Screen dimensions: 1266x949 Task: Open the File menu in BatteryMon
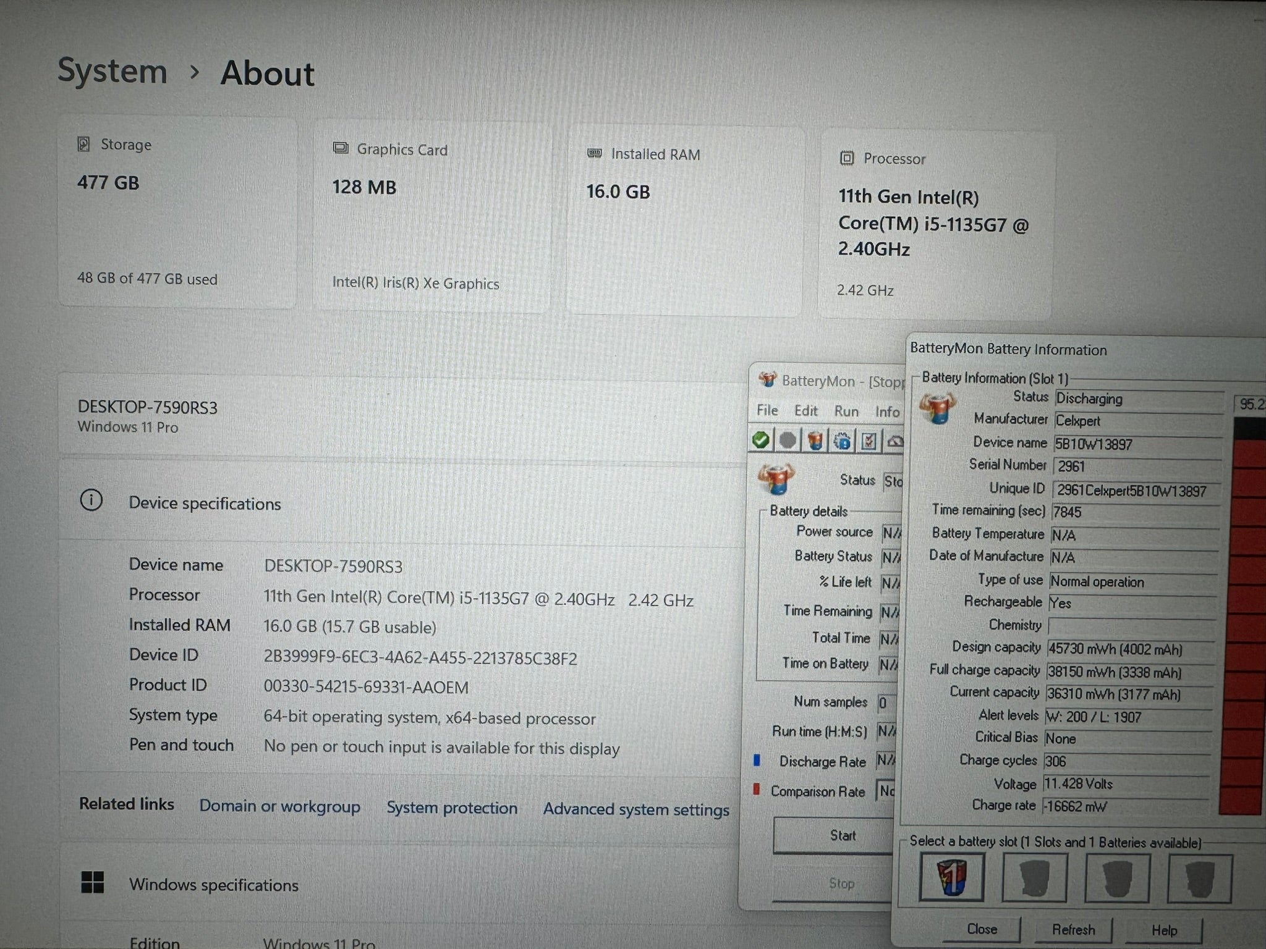767,410
